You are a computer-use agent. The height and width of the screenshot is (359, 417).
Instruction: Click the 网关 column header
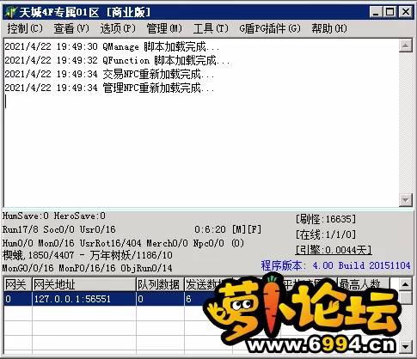pyautogui.click(x=18, y=284)
